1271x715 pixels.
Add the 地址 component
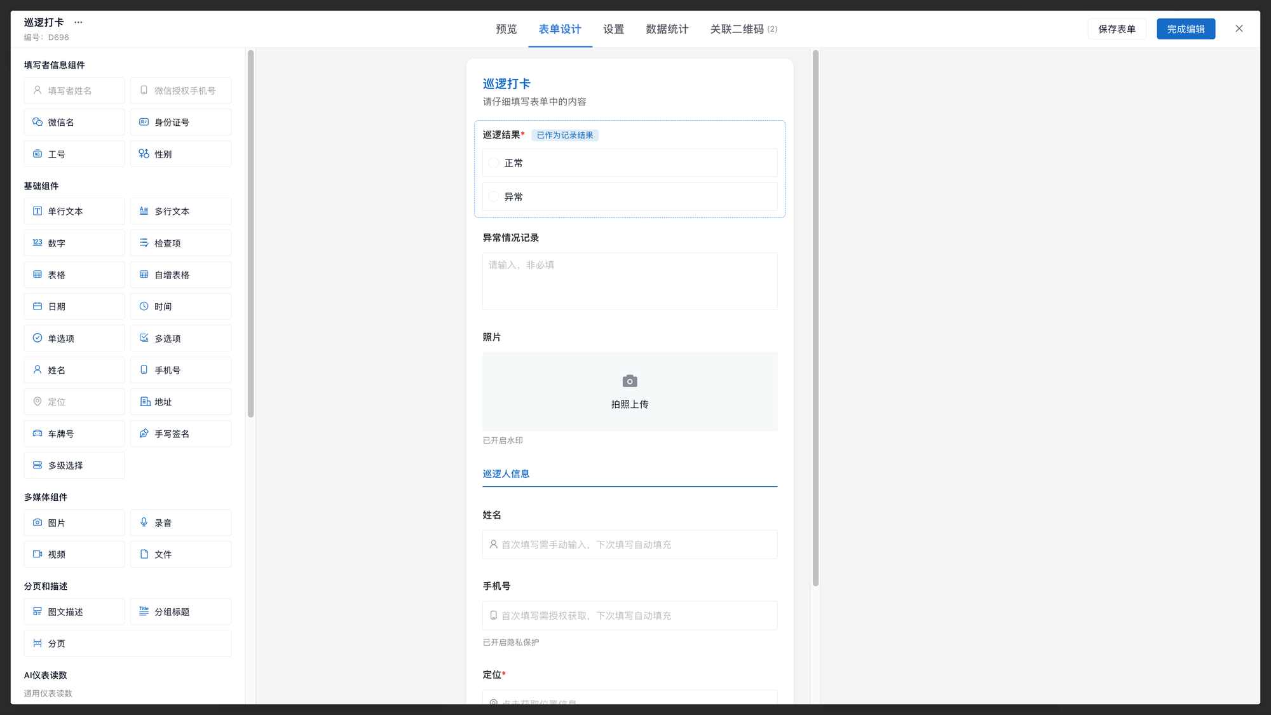coord(180,402)
